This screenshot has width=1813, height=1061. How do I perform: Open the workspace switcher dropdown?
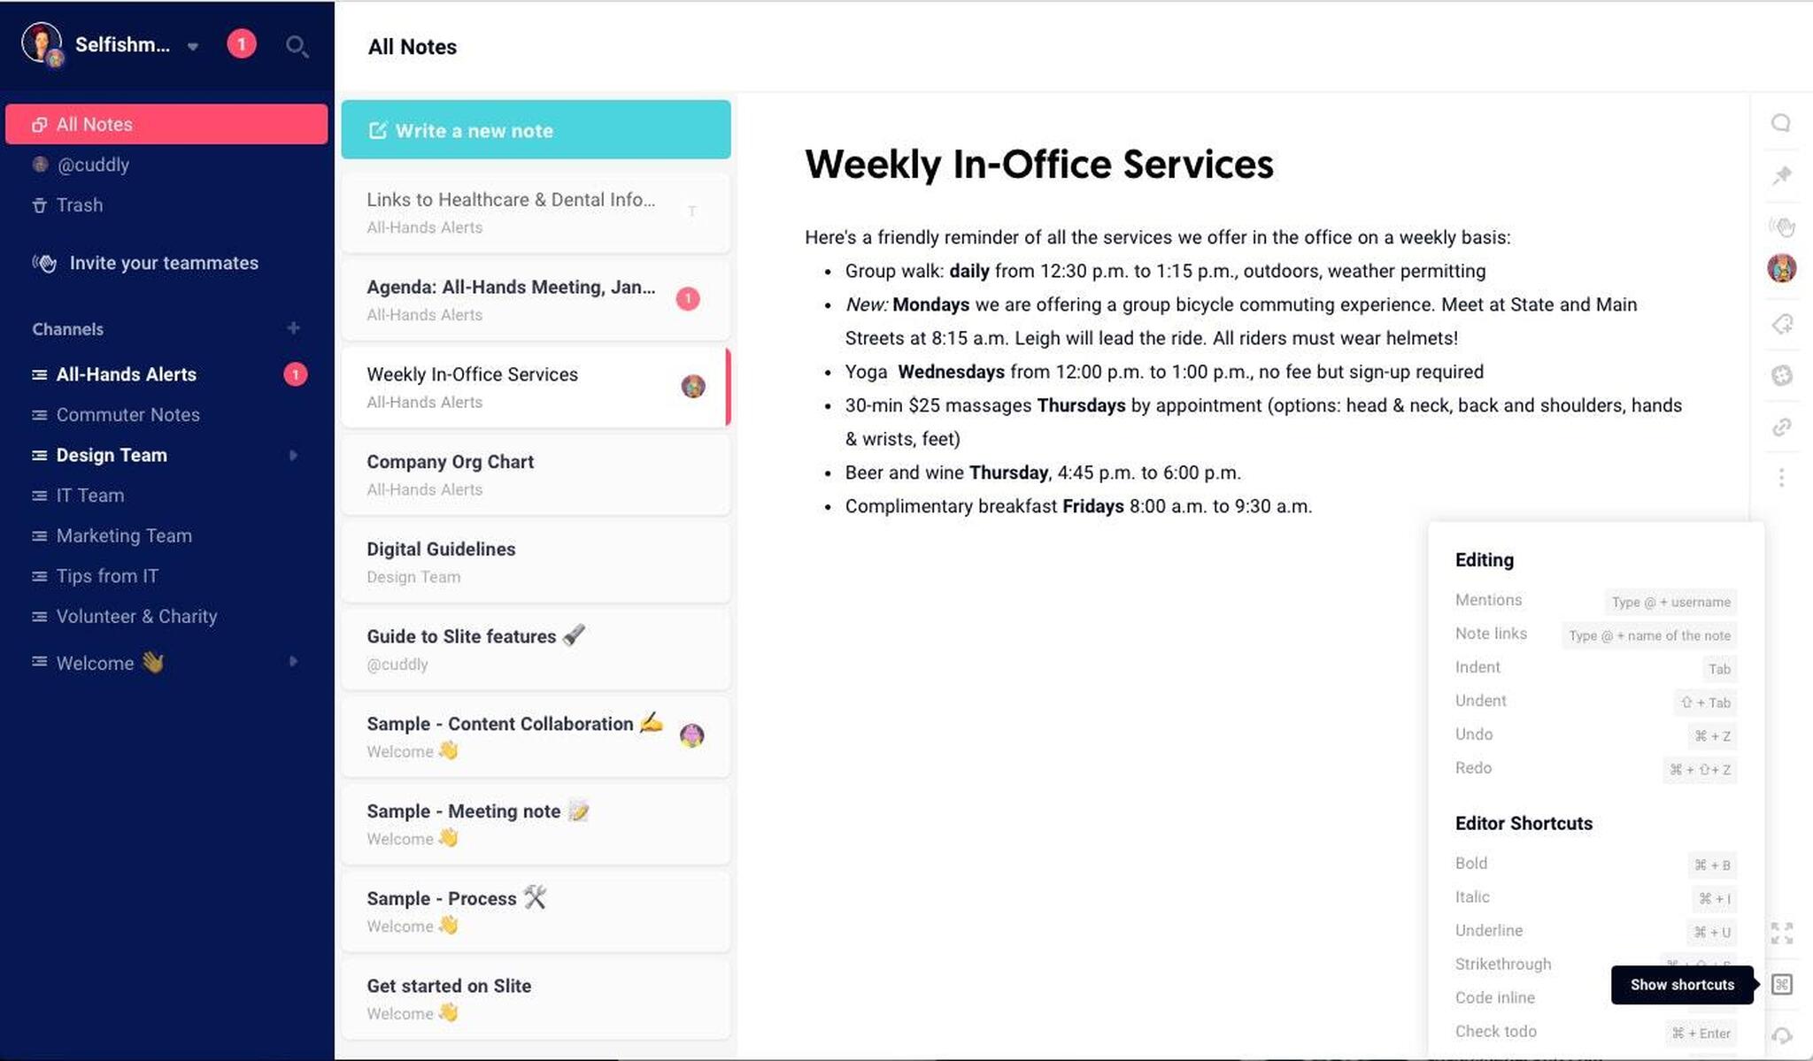(192, 46)
